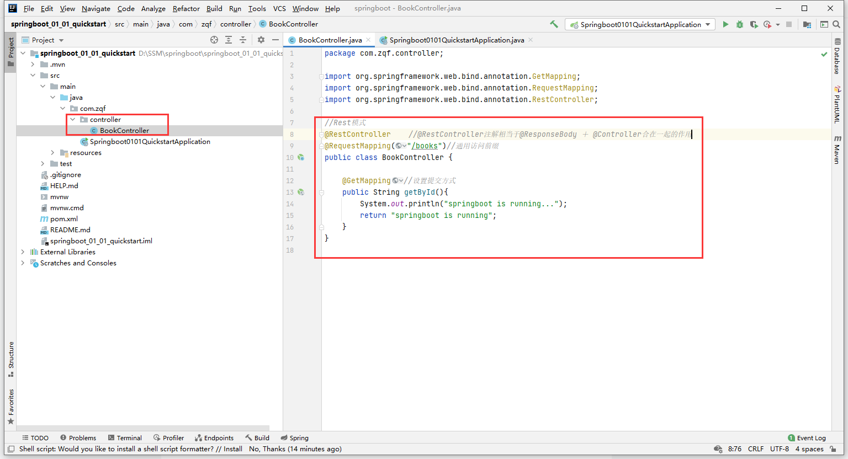Run the application with the green play icon
The width and height of the screenshot is (848, 459).
click(x=725, y=24)
